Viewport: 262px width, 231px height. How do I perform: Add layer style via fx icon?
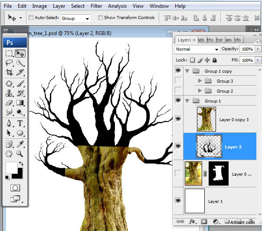pyautogui.click(x=192, y=221)
